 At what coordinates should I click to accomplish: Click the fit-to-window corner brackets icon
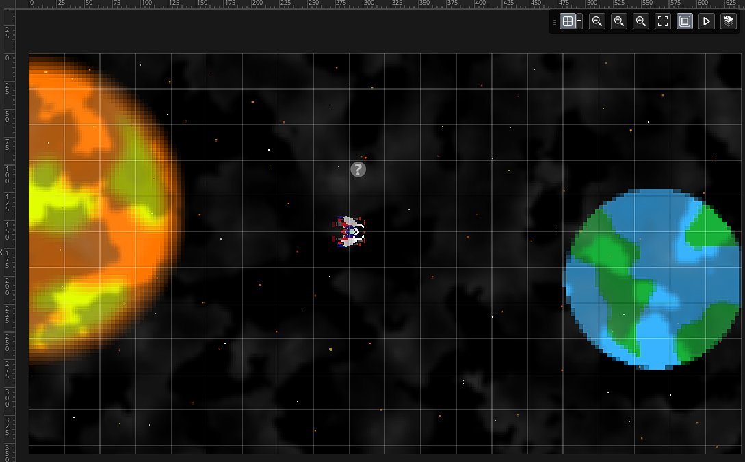point(663,21)
